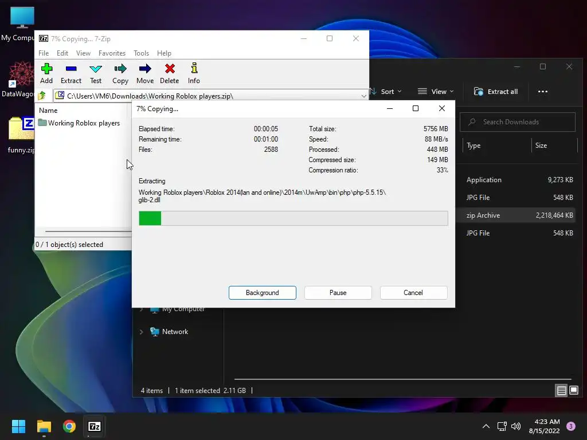Screen dimensions: 587x440
Task: Open the 7-Zip Tools menu
Action: [141, 53]
